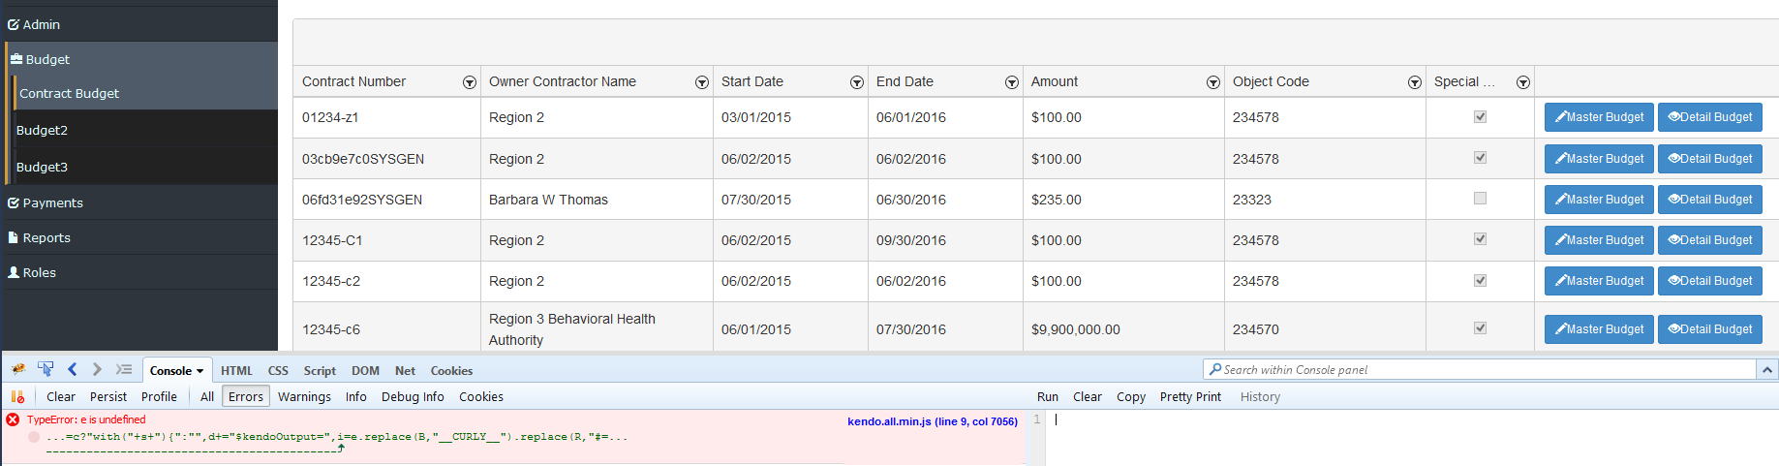Click the Firebug bug icon
The image size is (1779, 466).
(x=18, y=369)
